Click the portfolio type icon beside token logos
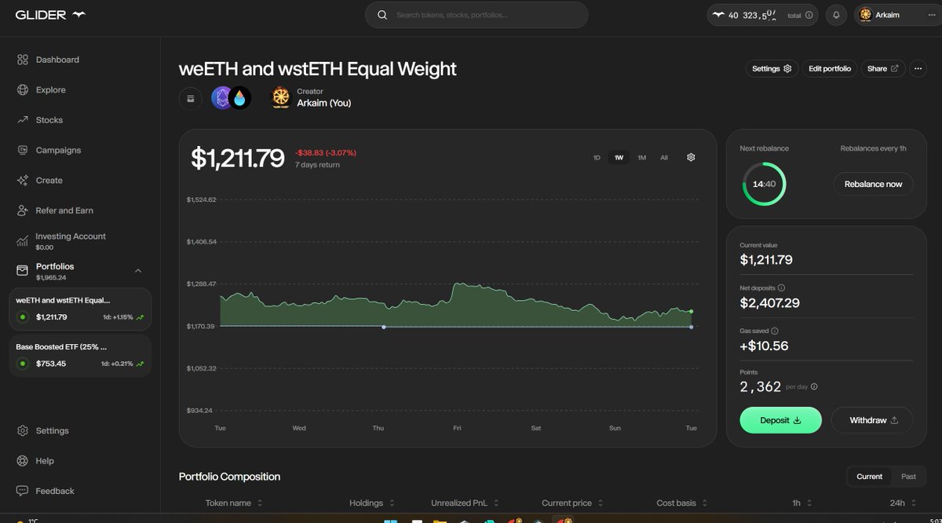Image resolution: width=942 pixels, height=523 pixels. (x=189, y=98)
